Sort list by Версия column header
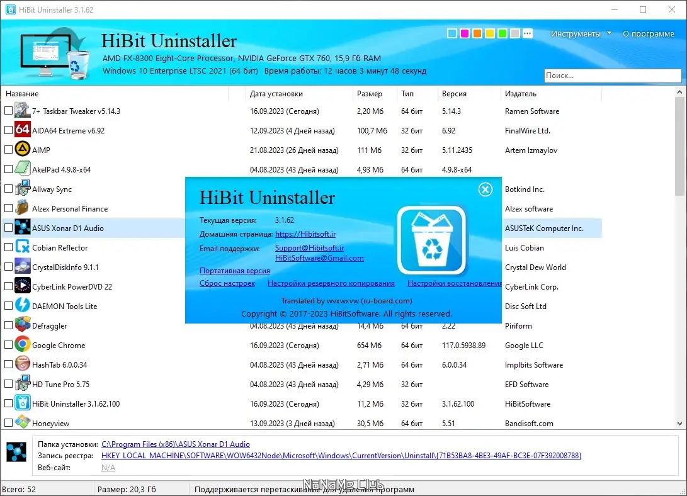Viewport: 687px width, 496px height. click(468, 94)
